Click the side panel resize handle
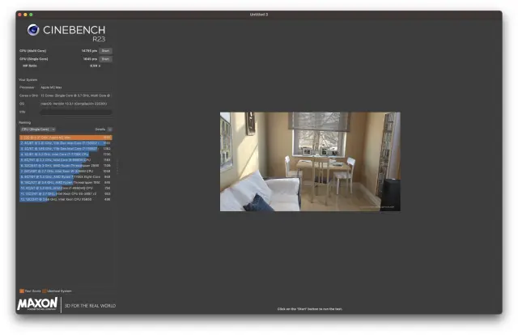 point(118,166)
